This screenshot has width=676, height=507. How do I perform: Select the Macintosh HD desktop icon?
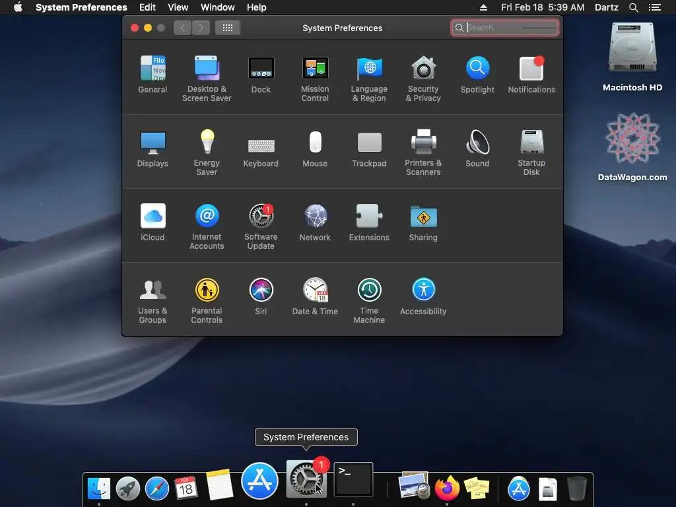pos(632,57)
